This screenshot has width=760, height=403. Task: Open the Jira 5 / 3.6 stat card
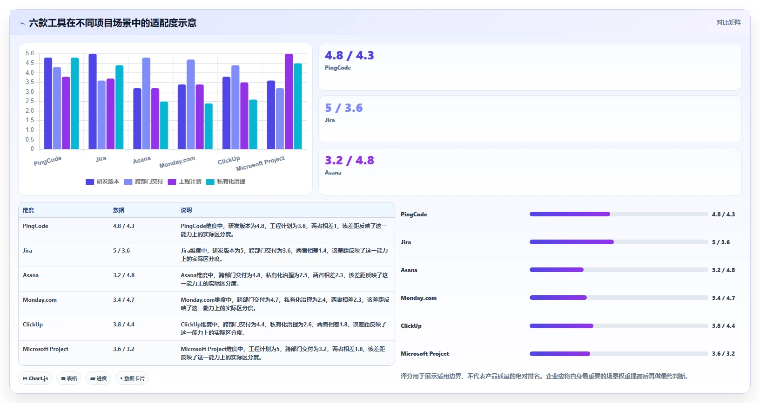530,119
